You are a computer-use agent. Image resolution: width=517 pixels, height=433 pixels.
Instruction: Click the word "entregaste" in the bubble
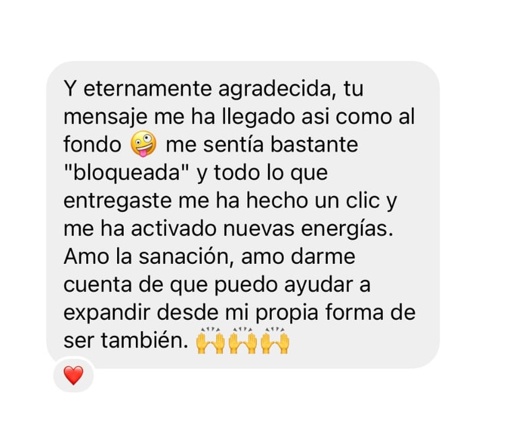click(117, 201)
